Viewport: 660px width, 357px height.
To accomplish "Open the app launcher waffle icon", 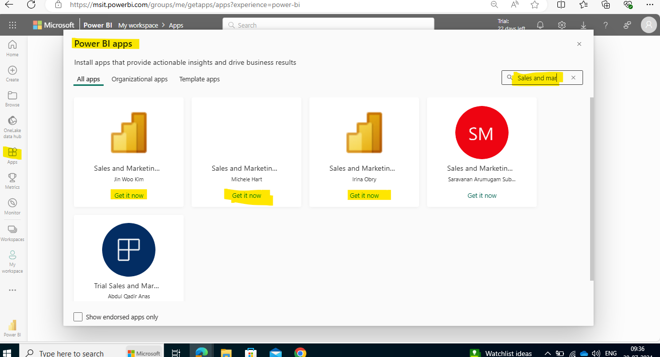I will pyautogui.click(x=13, y=25).
